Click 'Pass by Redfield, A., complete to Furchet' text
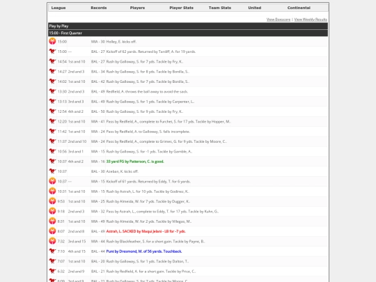The image size is (376, 282). [x=169, y=122]
